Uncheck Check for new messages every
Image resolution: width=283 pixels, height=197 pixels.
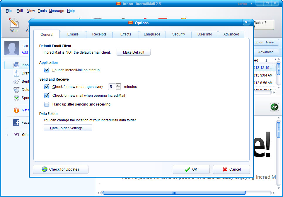[47, 87]
